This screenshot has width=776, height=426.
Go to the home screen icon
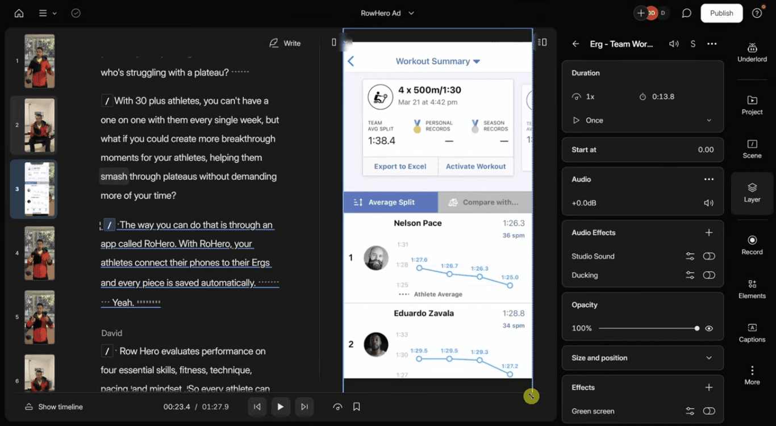[x=19, y=13]
